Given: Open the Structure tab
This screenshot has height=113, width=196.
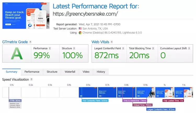Looking at the screenshot, I should [x=52, y=72].
